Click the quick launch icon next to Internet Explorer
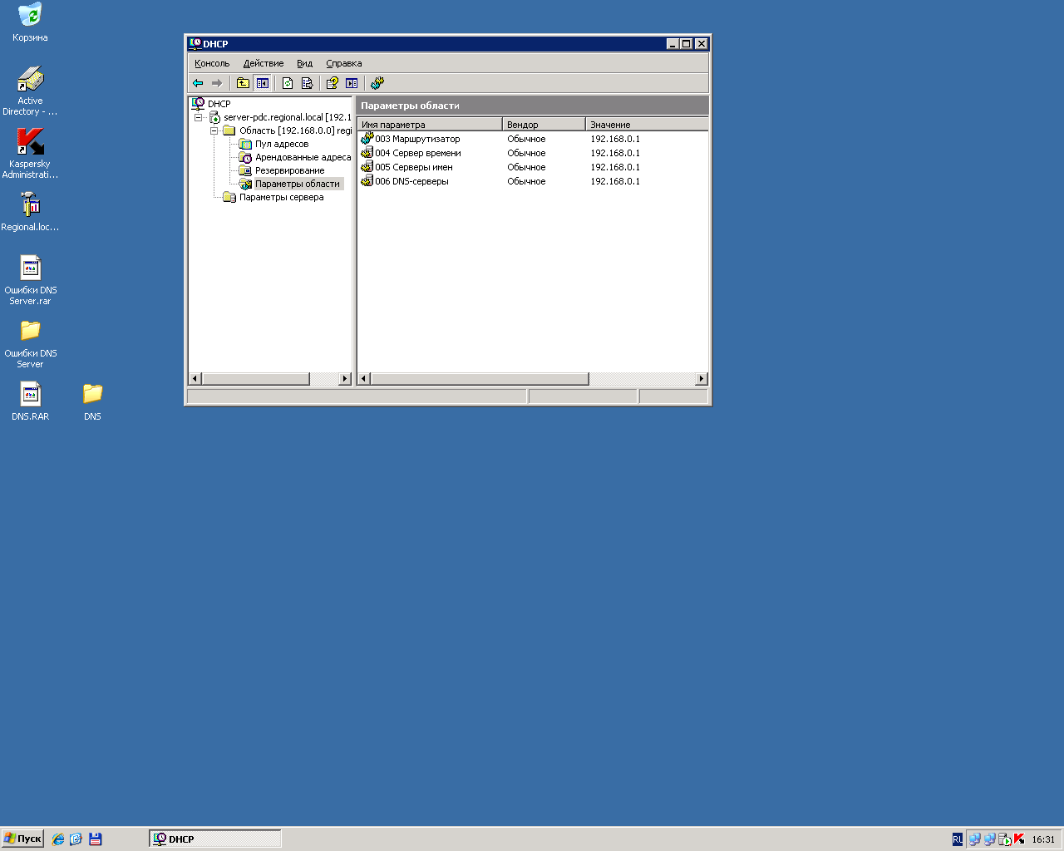1064x851 pixels. point(76,839)
